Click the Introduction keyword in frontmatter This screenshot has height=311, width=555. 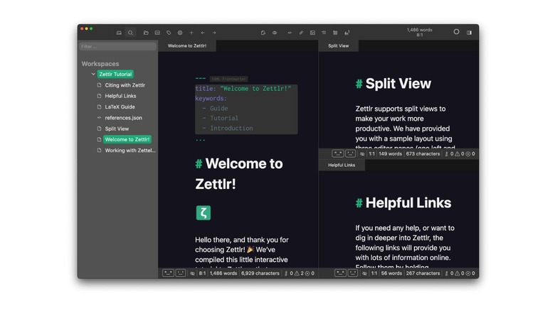231,129
